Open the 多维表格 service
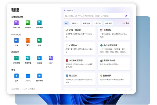Screen dimensions: 157x105 click(x=16, y=58)
